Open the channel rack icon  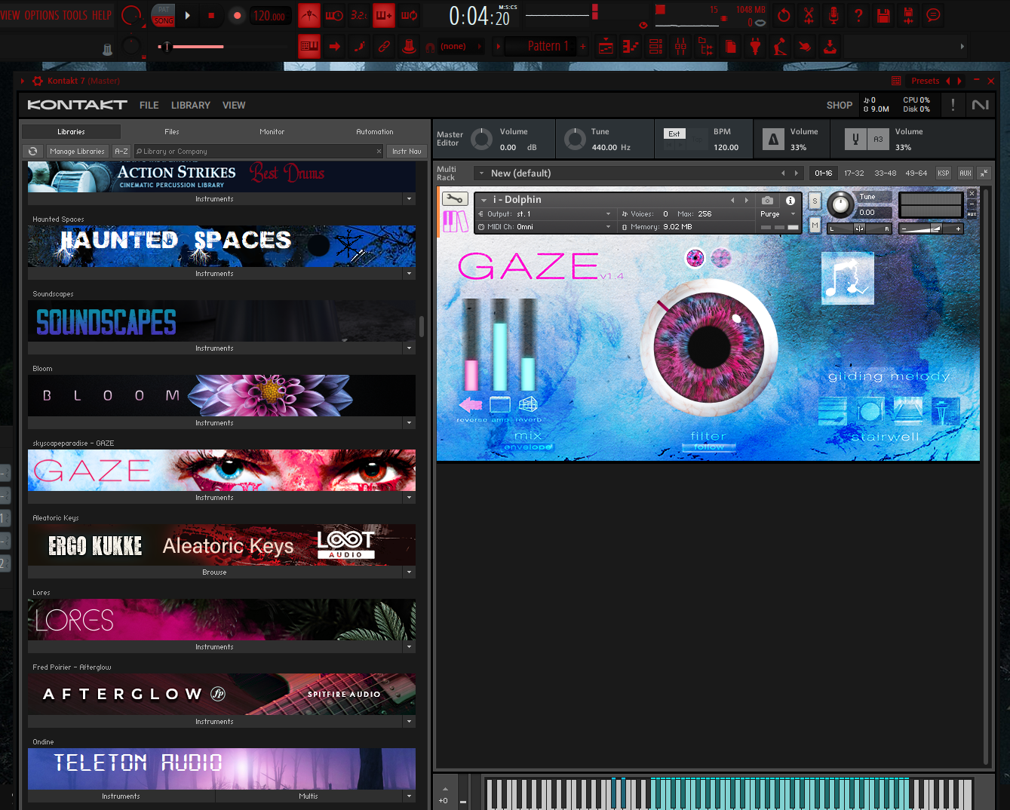655,47
